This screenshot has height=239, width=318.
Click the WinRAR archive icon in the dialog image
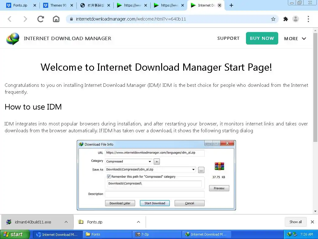pyautogui.click(x=219, y=166)
